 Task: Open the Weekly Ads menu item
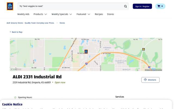(x=23, y=14)
